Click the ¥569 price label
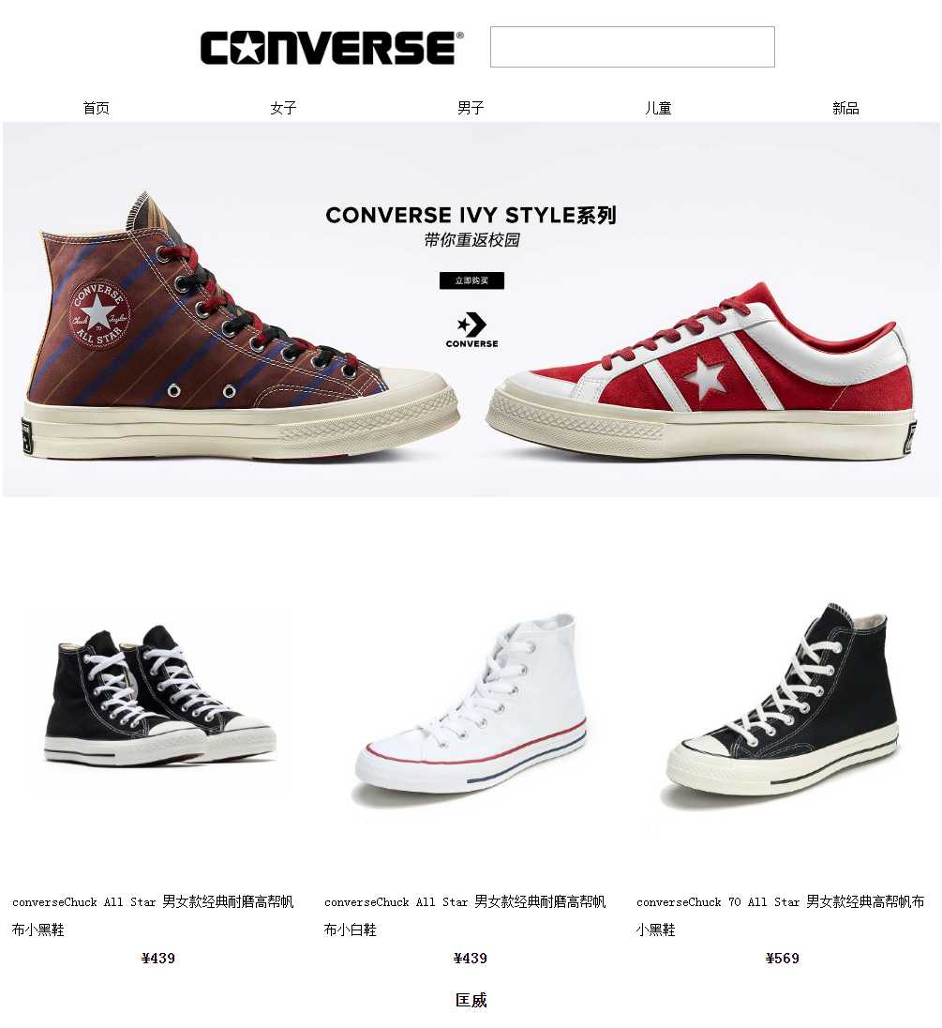Viewport: 942px width, 1028px height. point(783,958)
